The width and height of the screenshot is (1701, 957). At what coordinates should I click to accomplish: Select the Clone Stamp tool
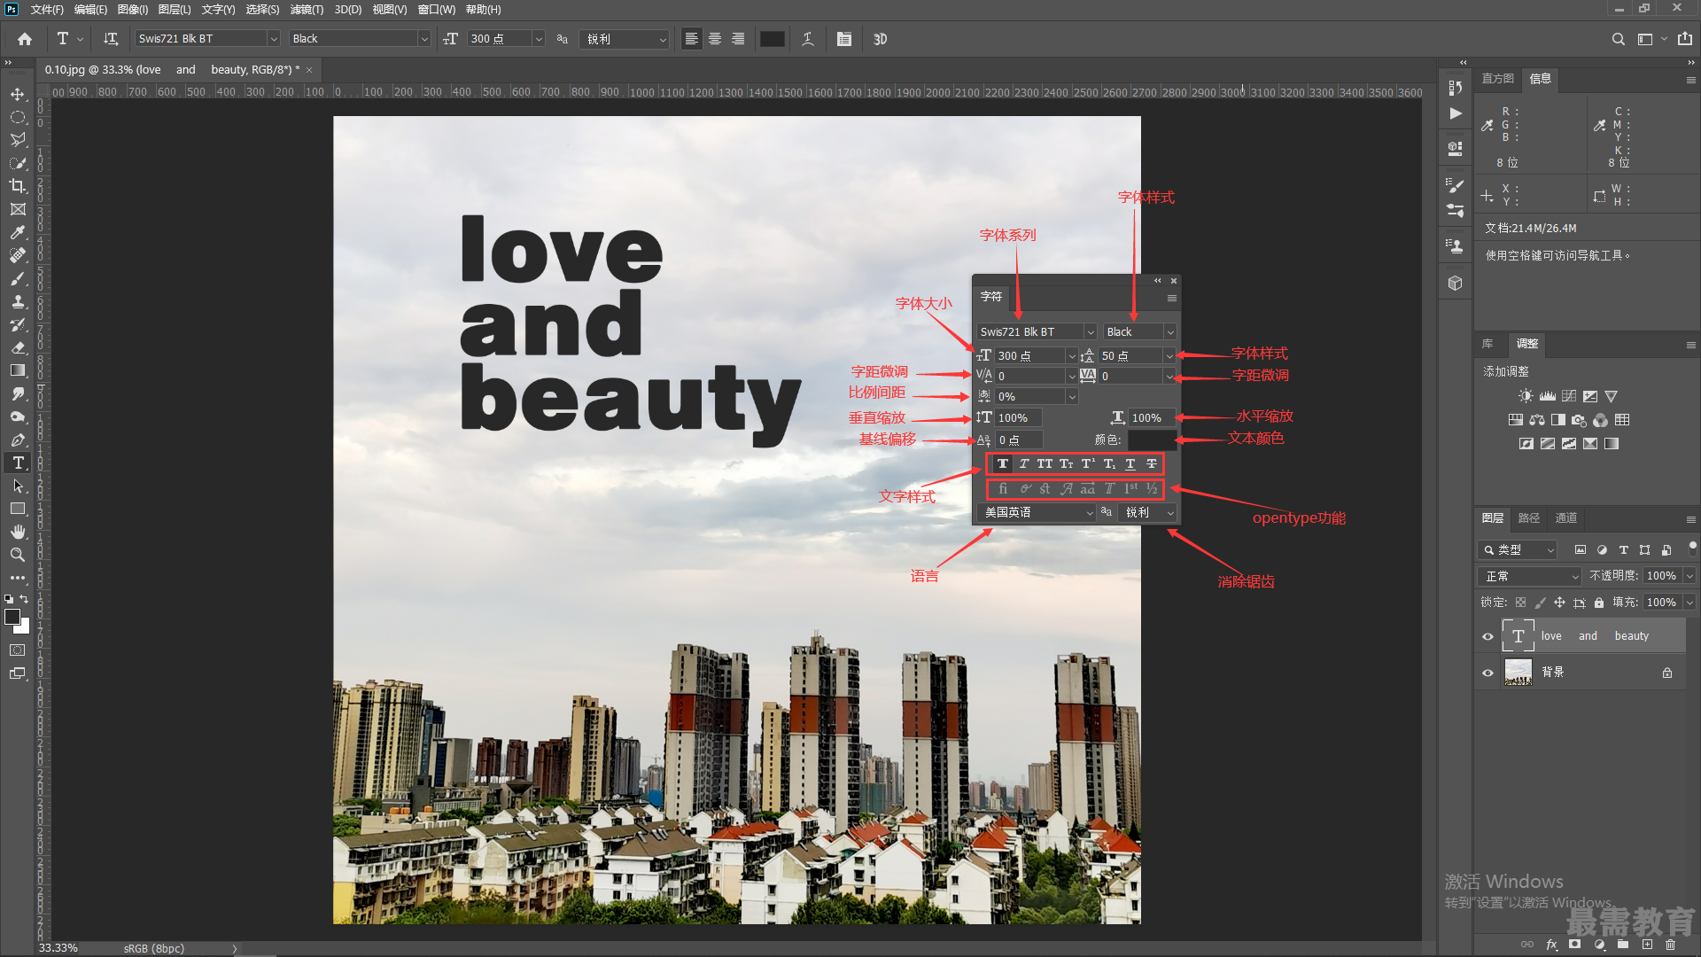(18, 301)
